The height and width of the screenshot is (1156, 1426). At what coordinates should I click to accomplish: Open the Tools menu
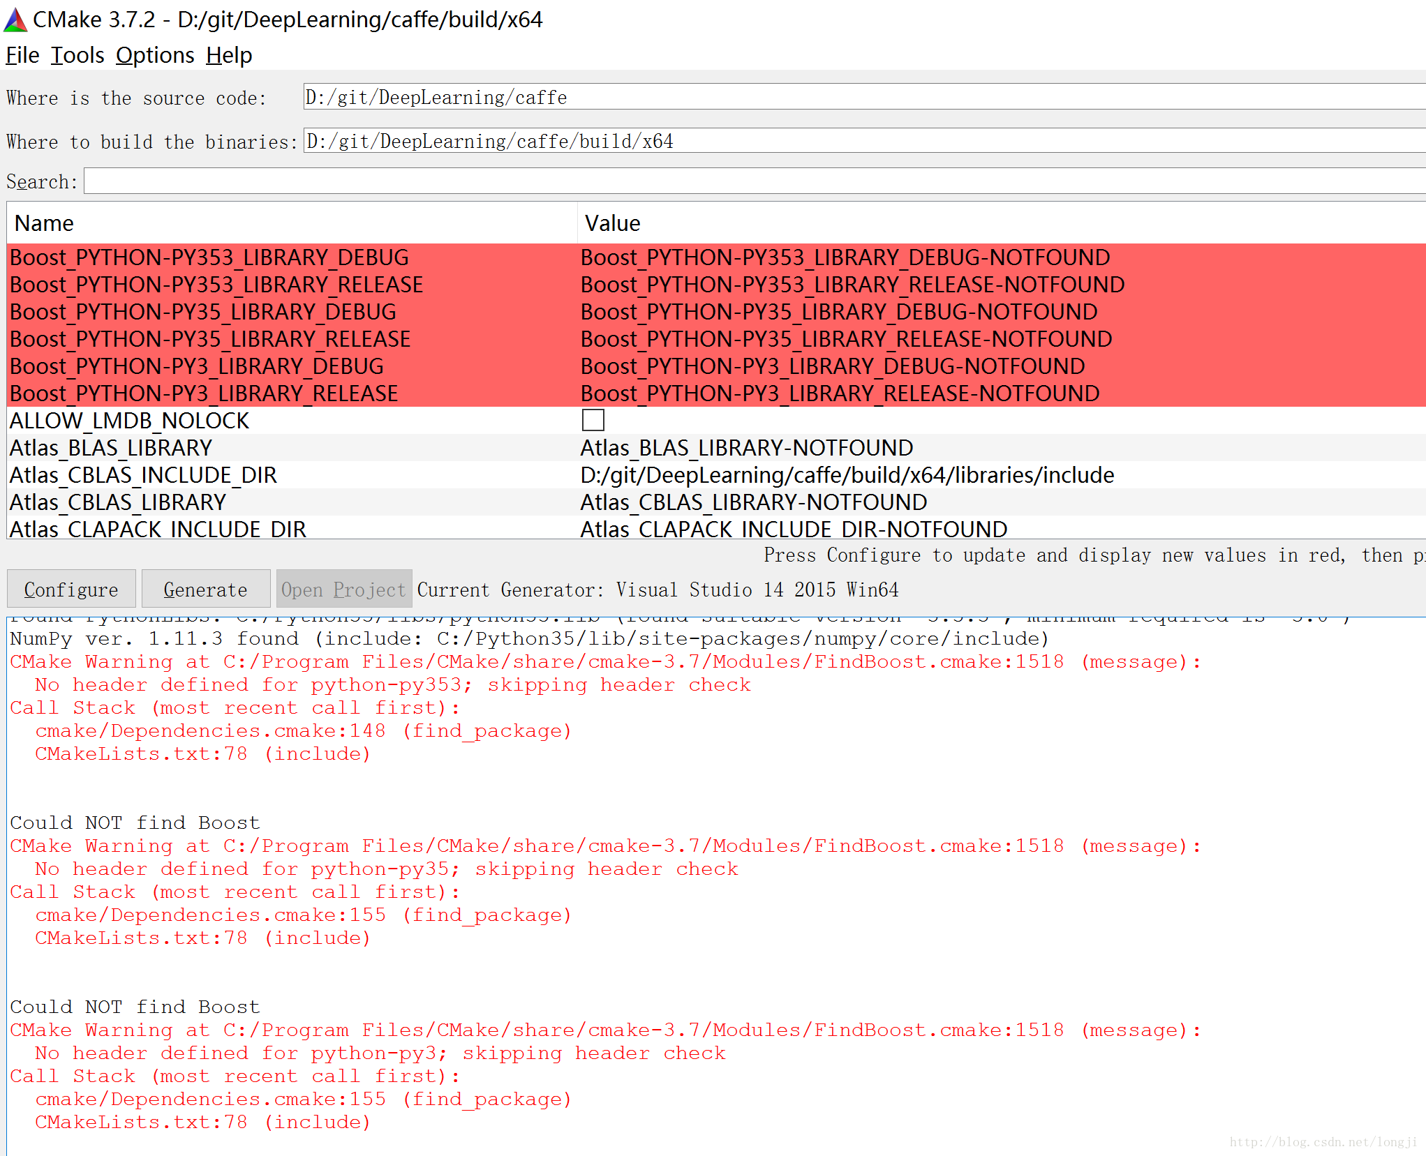(78, 54)
